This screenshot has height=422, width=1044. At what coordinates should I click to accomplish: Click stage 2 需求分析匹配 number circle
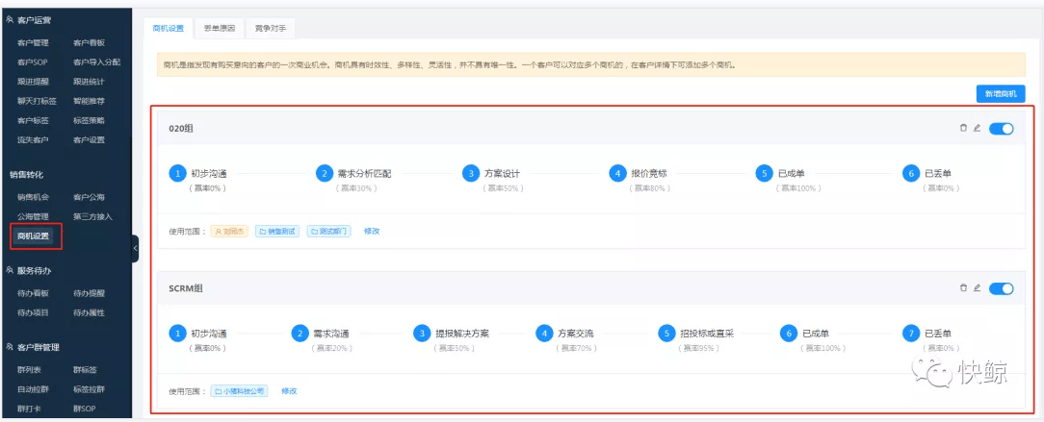click(x=324, y=173)
